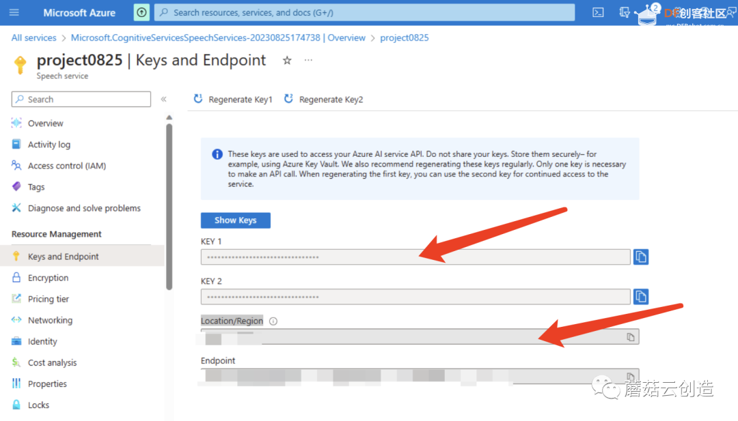Open Cost analysis in the sidebar
The image size is (738, 421).
pyautogui.click(x=52, y=362)
